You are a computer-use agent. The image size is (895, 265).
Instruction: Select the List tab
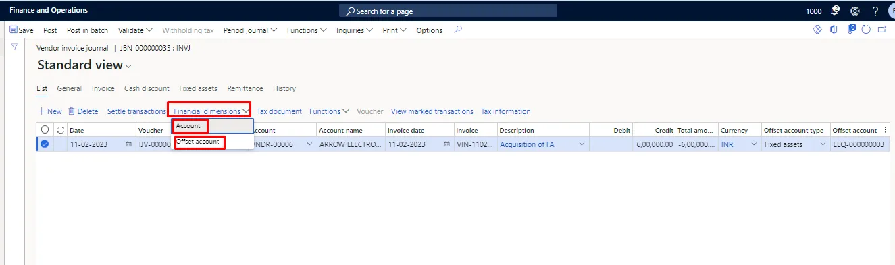[42, 88]
